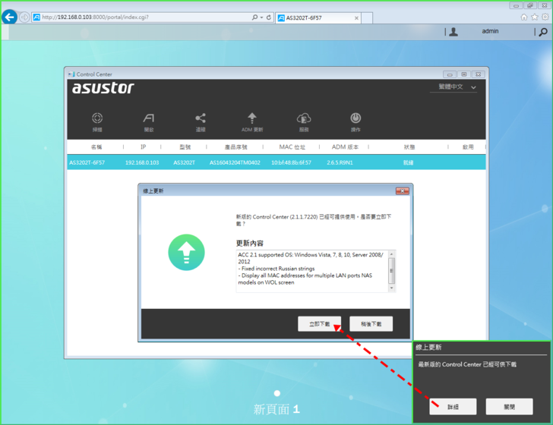Go back with the browser back arrow
553x425 pixels.
point(10,17)
